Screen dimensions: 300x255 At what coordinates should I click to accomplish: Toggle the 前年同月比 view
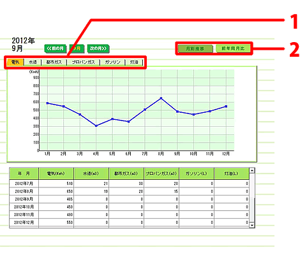point(233,48)
